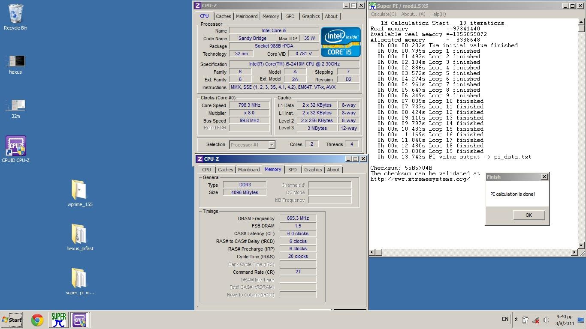The image size is (586, 329).
Task: Click the Start button
Action: [12, 320]
